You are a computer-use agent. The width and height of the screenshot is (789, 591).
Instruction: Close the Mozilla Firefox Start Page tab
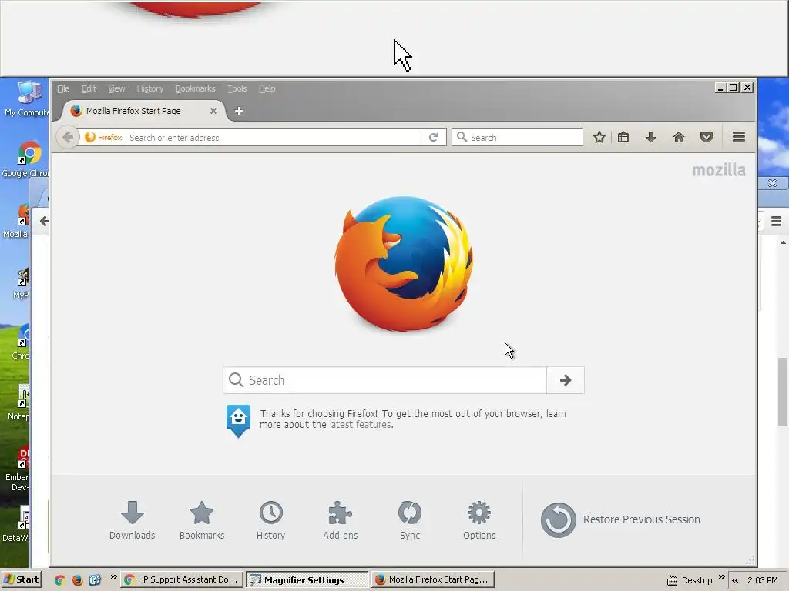click(x=213, y=111)
